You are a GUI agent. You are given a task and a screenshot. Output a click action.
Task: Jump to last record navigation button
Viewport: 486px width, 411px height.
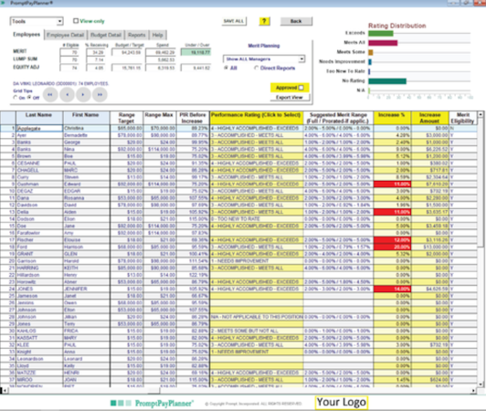[x=100, y=95]
